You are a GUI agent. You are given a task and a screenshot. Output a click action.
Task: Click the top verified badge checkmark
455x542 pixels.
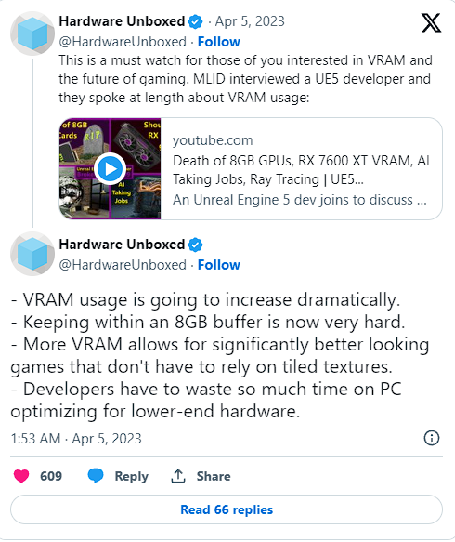click(x=195, y=21)
